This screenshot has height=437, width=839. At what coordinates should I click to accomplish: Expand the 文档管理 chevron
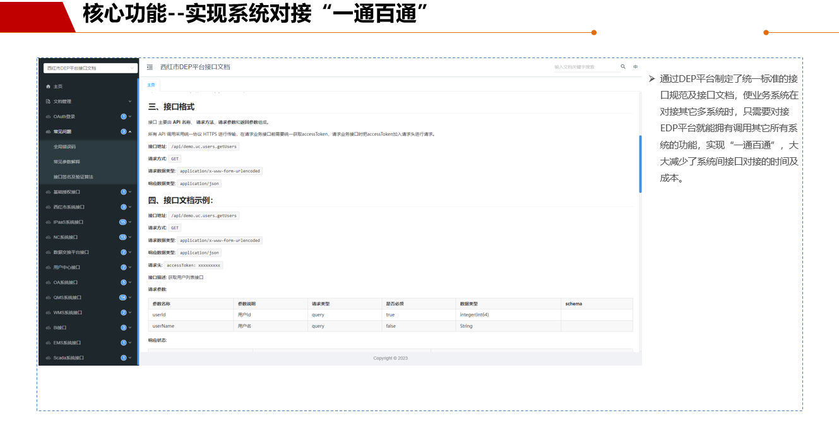[130, 102]
